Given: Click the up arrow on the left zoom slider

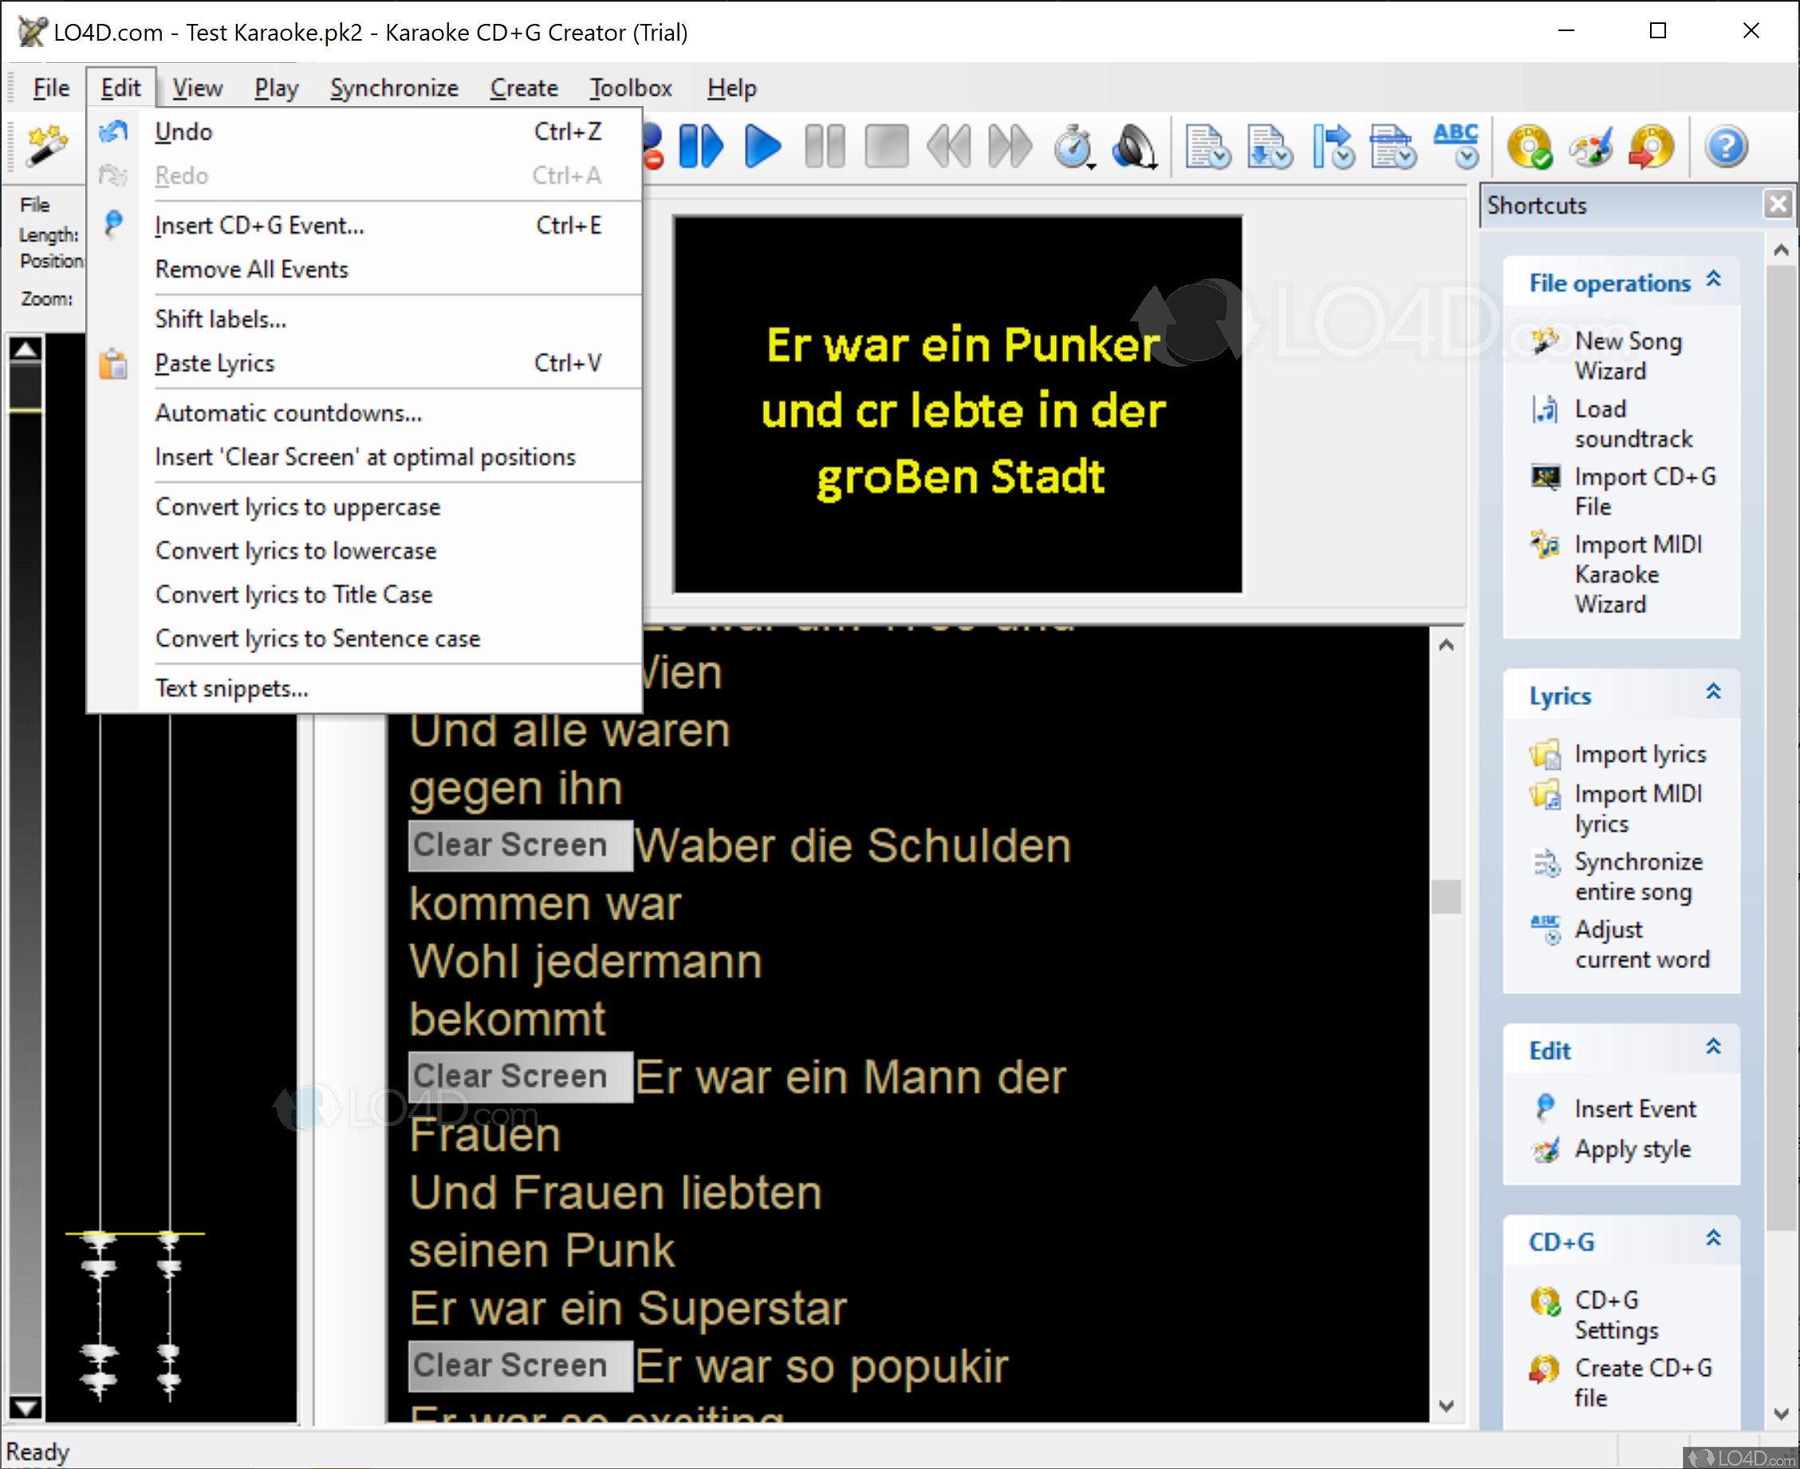Looking at the screenshot, I should pos(25,347).
